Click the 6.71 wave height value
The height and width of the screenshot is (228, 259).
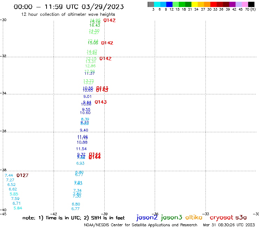coord(16,203)
